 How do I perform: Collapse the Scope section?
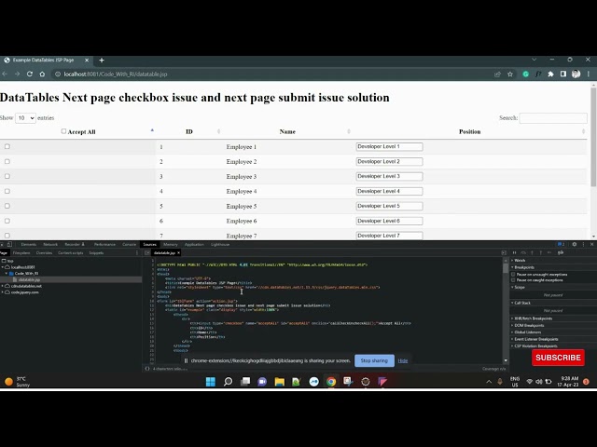tap(519, 287)
